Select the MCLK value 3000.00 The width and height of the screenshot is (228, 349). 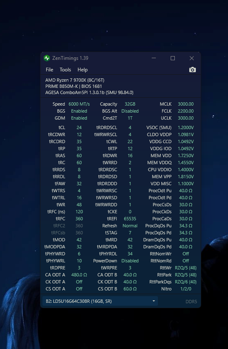pyautogui.click(x=186, y=104)
